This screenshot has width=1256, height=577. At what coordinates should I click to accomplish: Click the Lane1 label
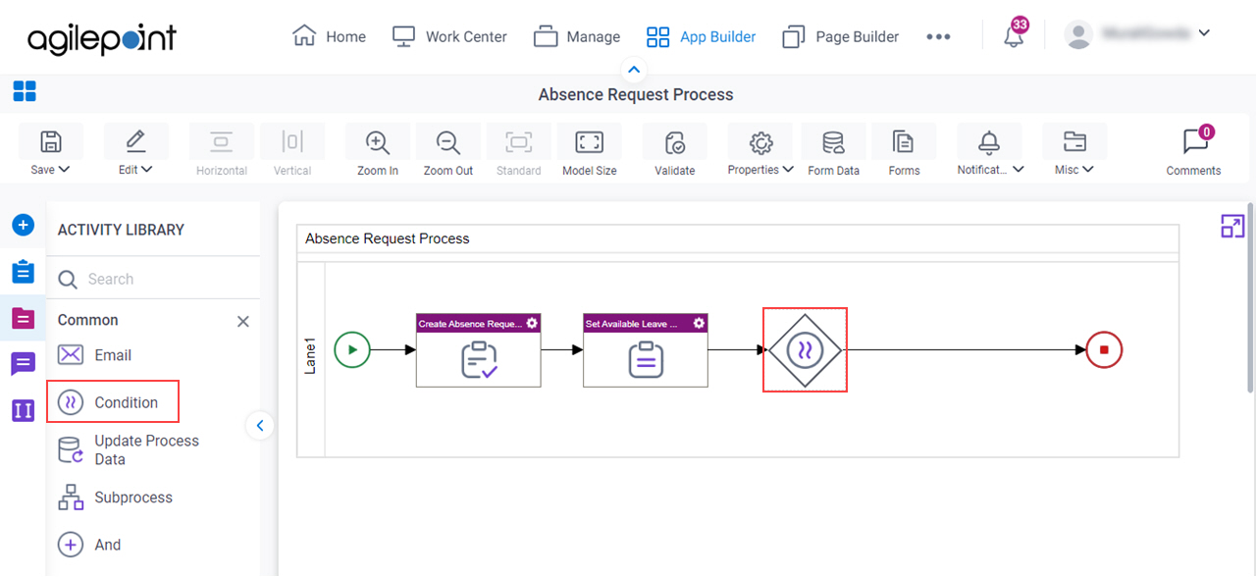tap(311, 357)
